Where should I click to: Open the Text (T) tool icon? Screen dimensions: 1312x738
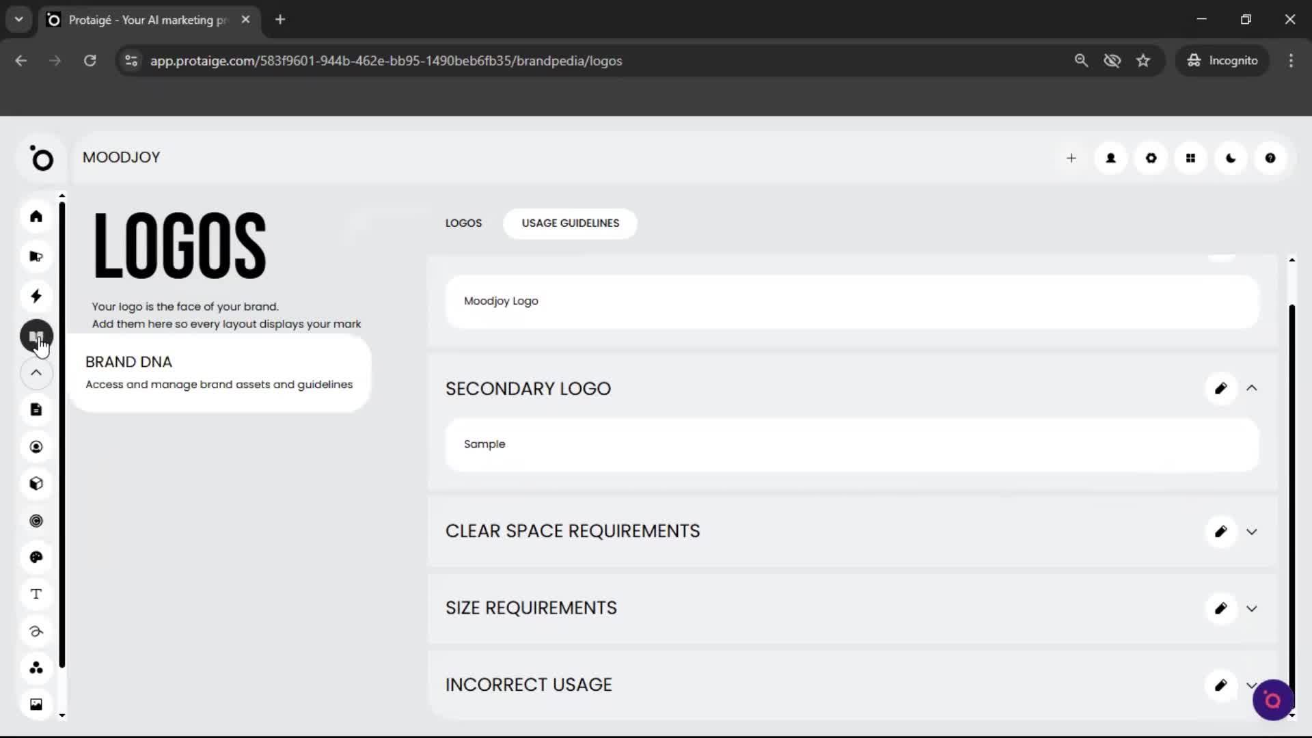[x=36, y=594]
